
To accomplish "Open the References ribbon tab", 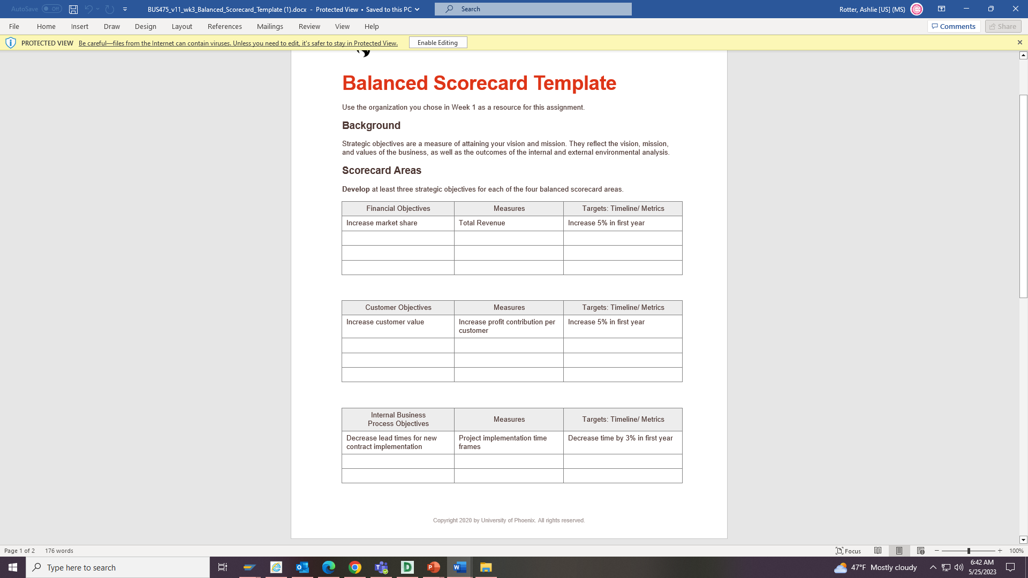I will coord(224,26).
